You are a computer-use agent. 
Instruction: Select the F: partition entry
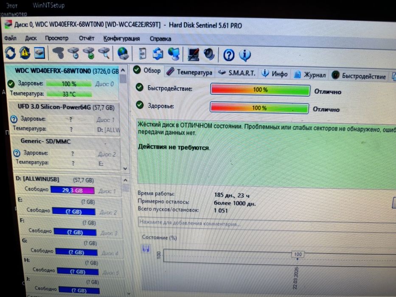coord(71,227)
